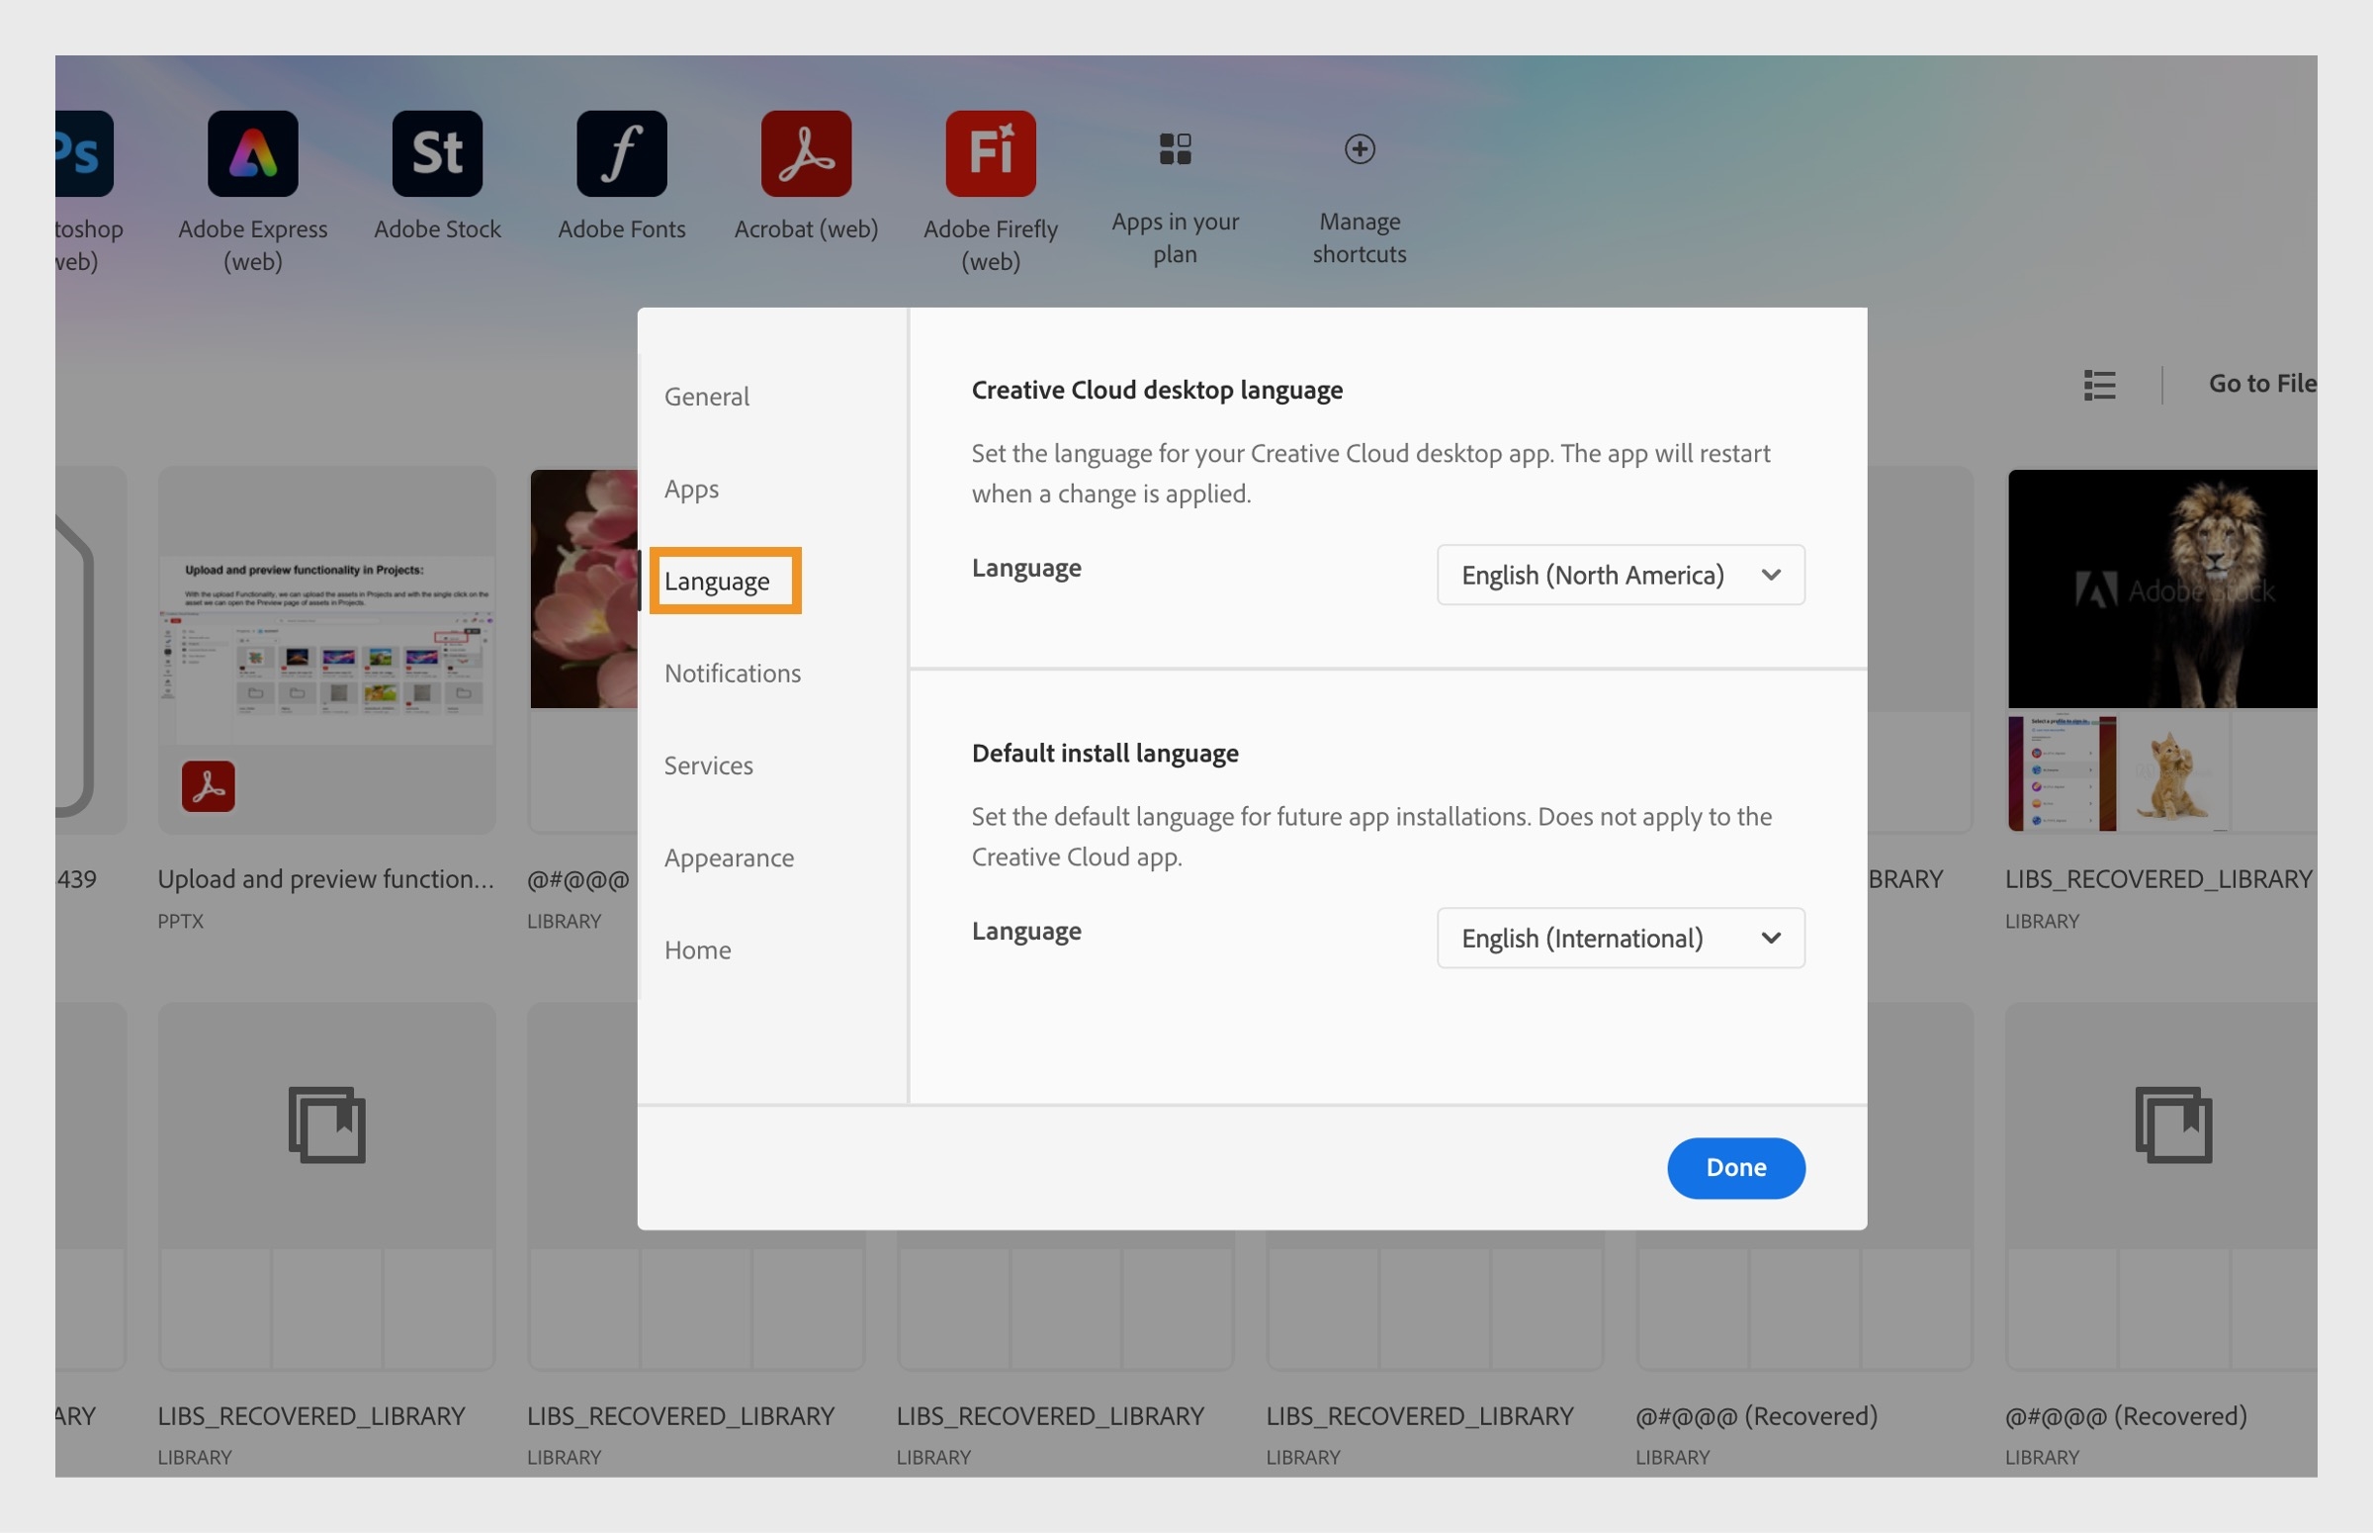Go to the Services settings section
Image resolution: width=2373 pixels, height=1533 pixels.
(x=708, y=765)
